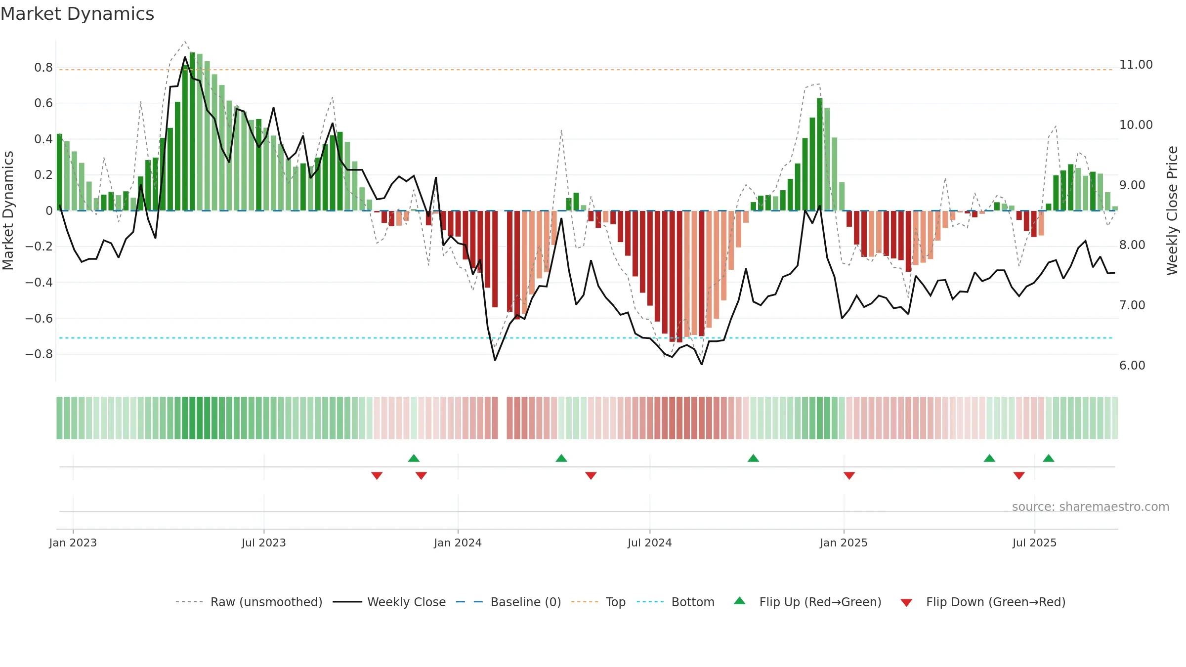Click the Jan 2024 axis label
The height and width of the screenshot is (667, 1186).
458,542
